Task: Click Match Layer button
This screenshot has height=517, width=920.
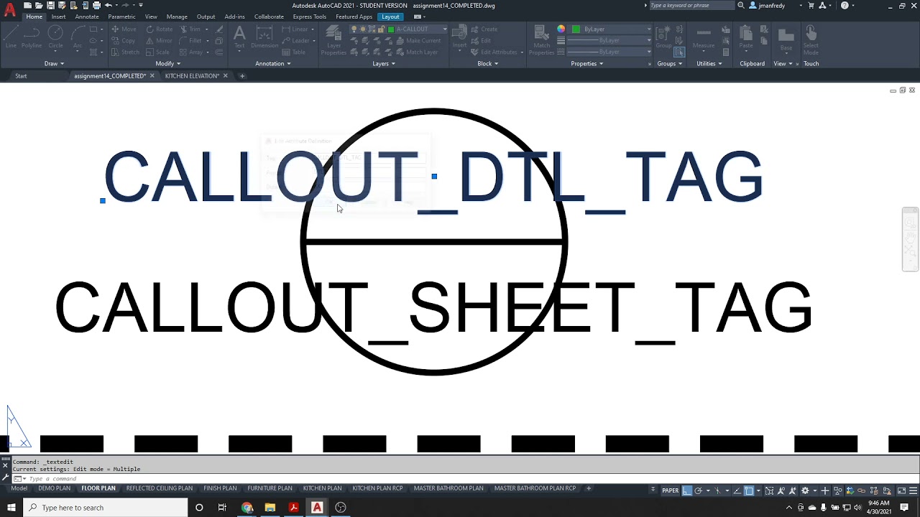Action: pyautogui.click(x=417, y=52)
